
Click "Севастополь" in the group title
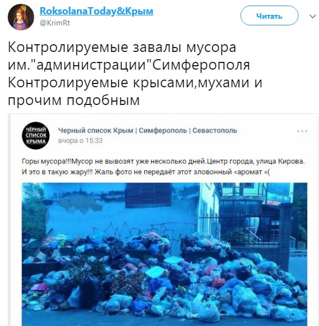pos(215,130)
